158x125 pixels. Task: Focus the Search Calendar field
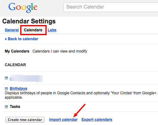click(x=111, y=7)
